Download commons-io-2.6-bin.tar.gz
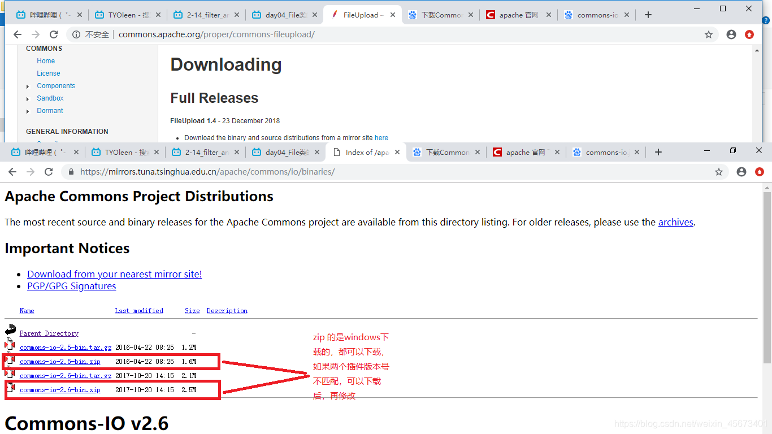This screenshot has width=772, height=434. [65, 376]
